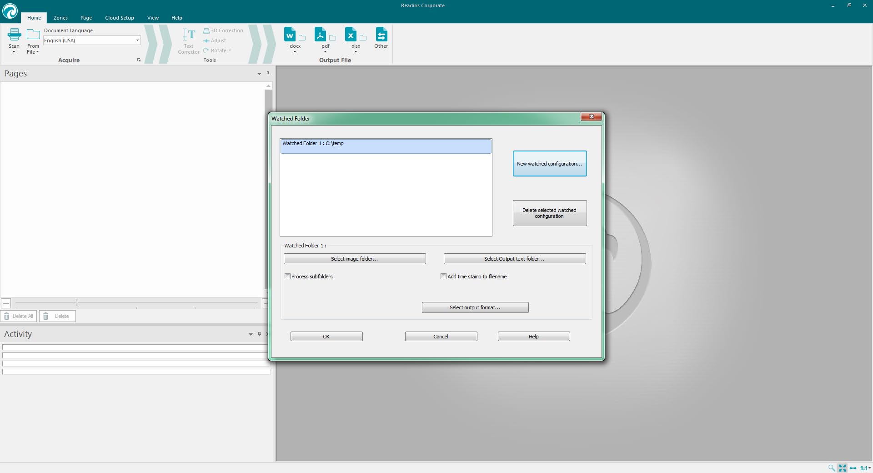Expand the docx options arrow

click(x=295, y=52)
